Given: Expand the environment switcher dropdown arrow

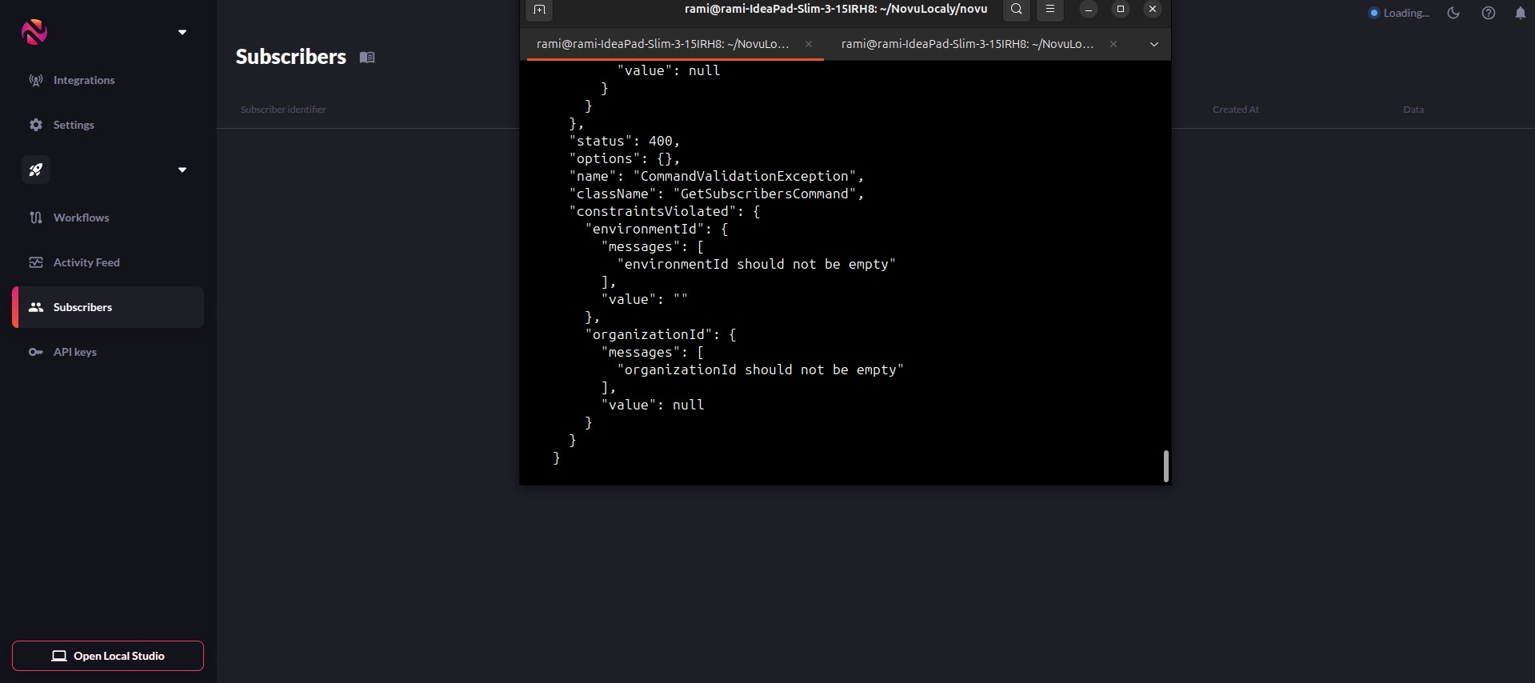Looking at the screenshot, I should tap(182, 170).
